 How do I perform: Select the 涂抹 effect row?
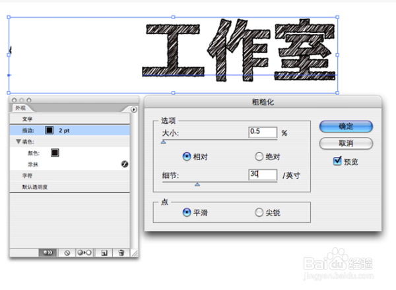pyautogui.click(x=70, y=164)
